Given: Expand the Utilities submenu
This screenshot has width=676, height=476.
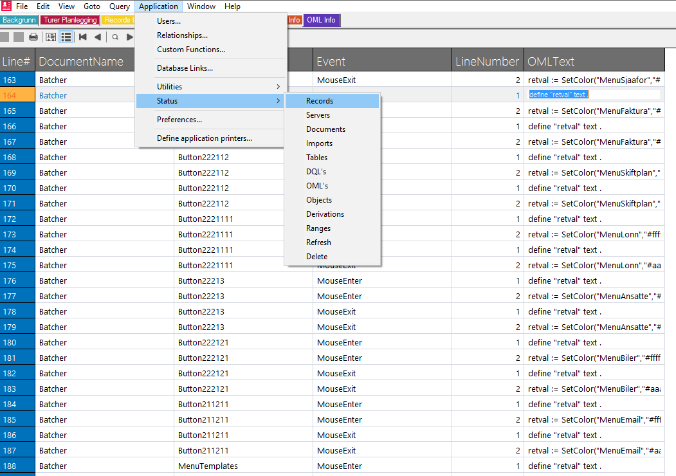Looking at the screenshot, I should tap(210, 87).
